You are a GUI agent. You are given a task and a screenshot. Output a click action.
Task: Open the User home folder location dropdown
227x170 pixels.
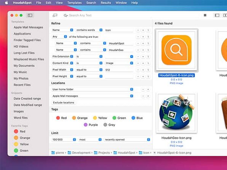[93, 89]
